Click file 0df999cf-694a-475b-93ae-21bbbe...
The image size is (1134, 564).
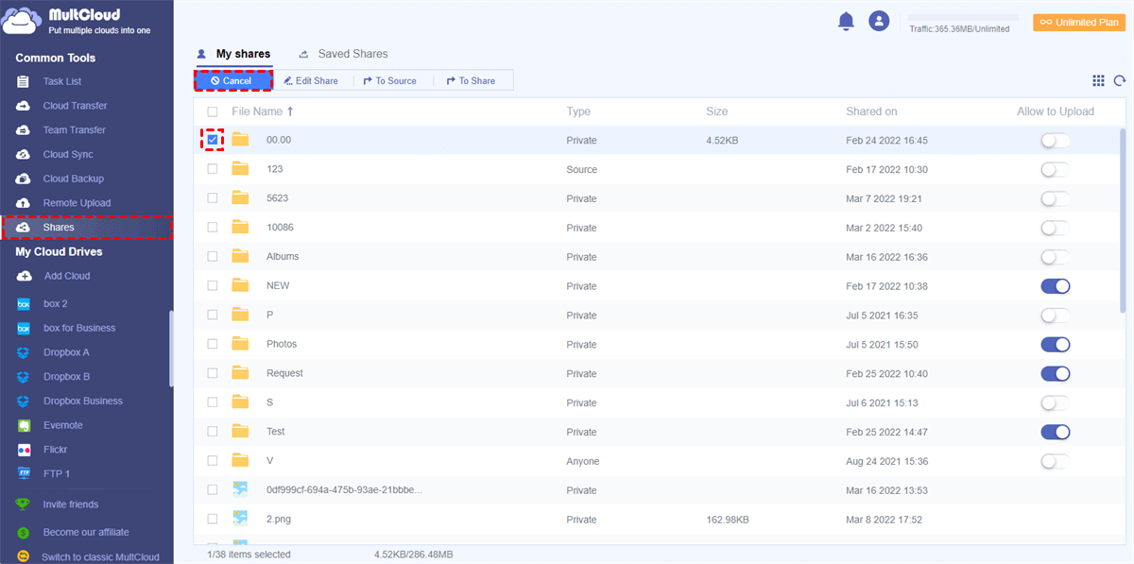[x=344, y=490]
